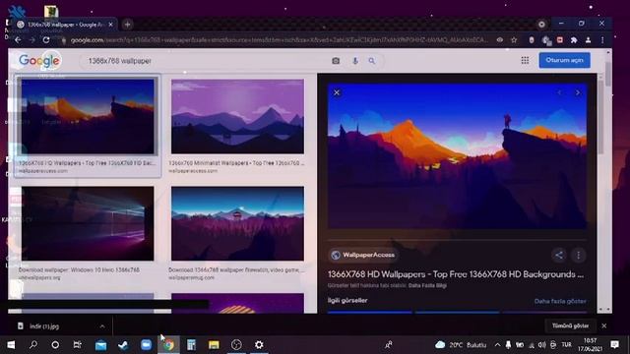Open Calculator from the taskbar
The image size is (630, 354).
tap(191, 344)
